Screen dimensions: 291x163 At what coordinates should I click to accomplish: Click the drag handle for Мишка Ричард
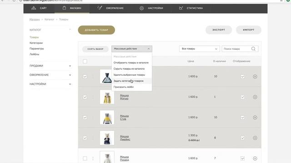(x=93, y=158)
